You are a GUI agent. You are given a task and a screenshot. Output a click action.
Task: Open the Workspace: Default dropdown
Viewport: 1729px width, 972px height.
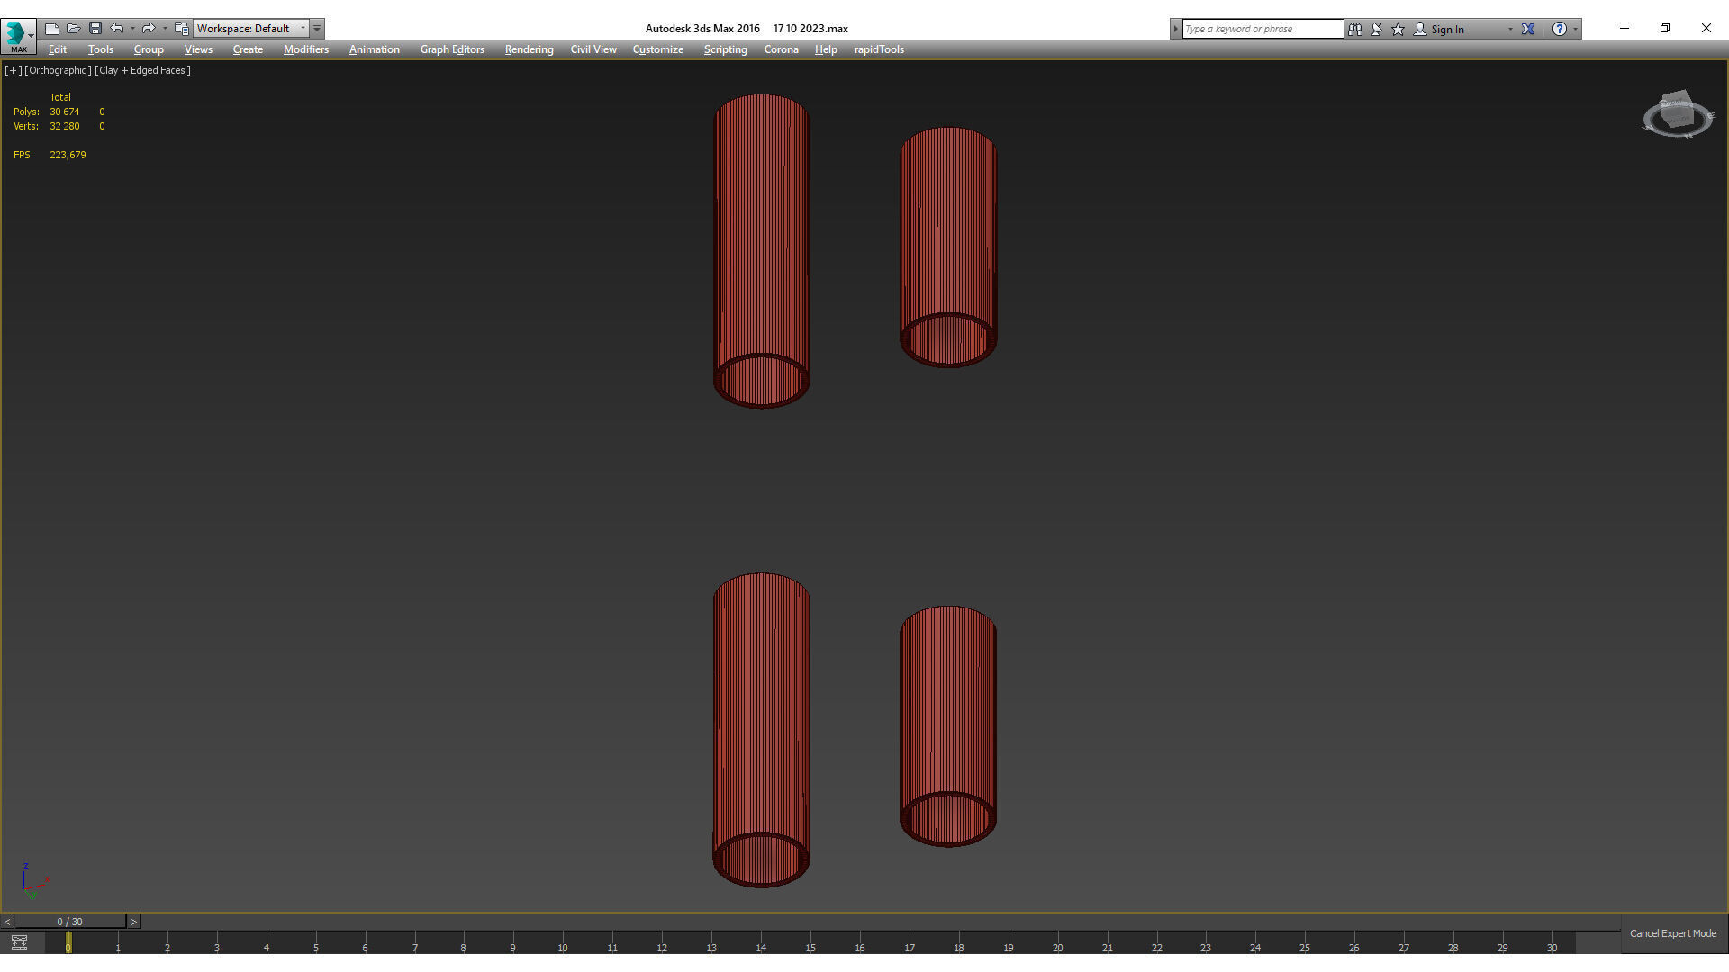[x=251, y=29]
